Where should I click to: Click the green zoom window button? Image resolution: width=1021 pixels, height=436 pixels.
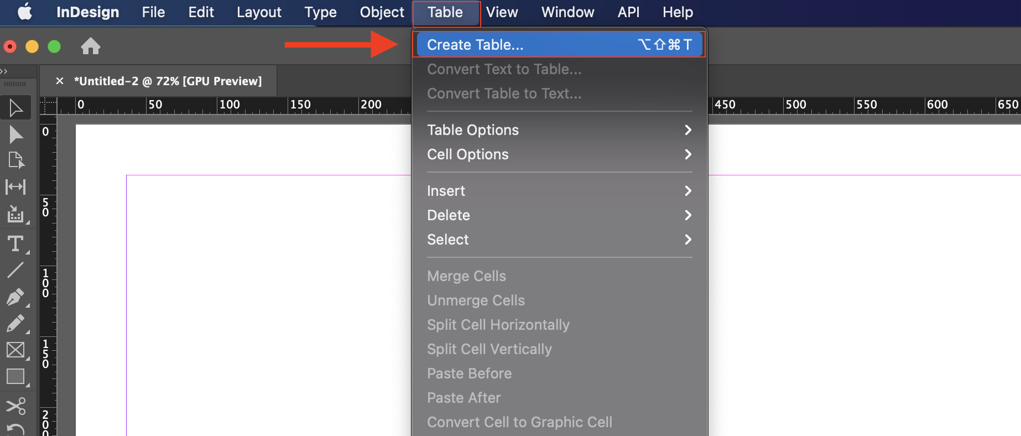(x=54, y=46)
